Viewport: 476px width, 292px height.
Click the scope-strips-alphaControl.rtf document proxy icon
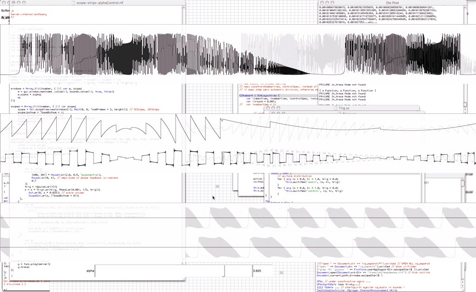pos(73,3)
